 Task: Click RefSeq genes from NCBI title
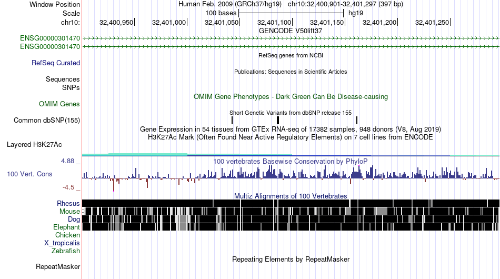coord(291,55)
